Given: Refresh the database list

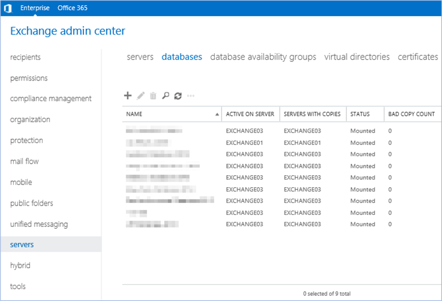Looking at the screenshot, I should pos(178,96).
